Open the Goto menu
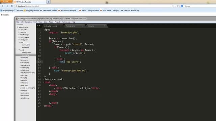The image size is (216, 121). click(45, 22)
